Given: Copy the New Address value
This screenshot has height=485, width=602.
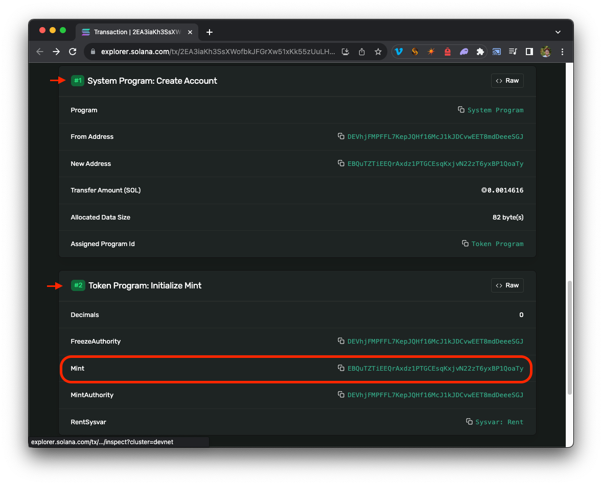Looking at the screenshot, I should point(341,163).
